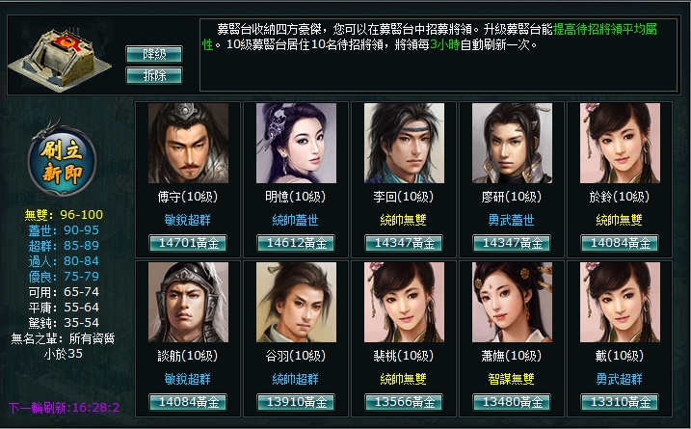The width and height of the screenshot is (691, 429).
Task: Click the 拆除 demolish button
Action: (154, 75)
